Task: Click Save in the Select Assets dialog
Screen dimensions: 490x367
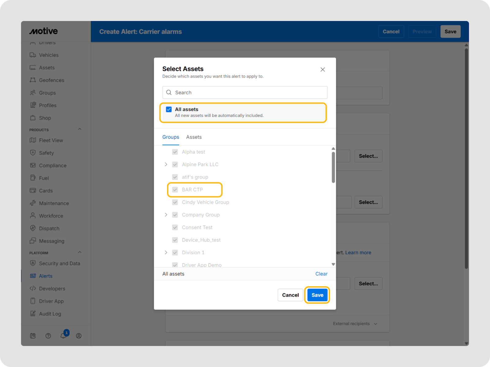Action: click(x=317, y=295)
